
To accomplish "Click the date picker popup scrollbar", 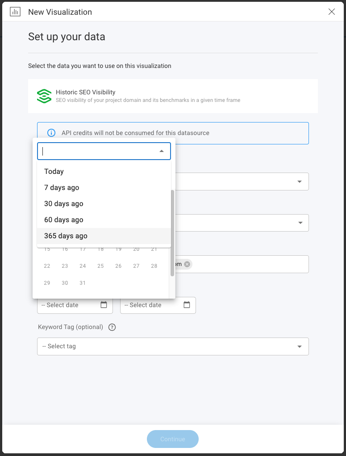I will tap(172, 233).
